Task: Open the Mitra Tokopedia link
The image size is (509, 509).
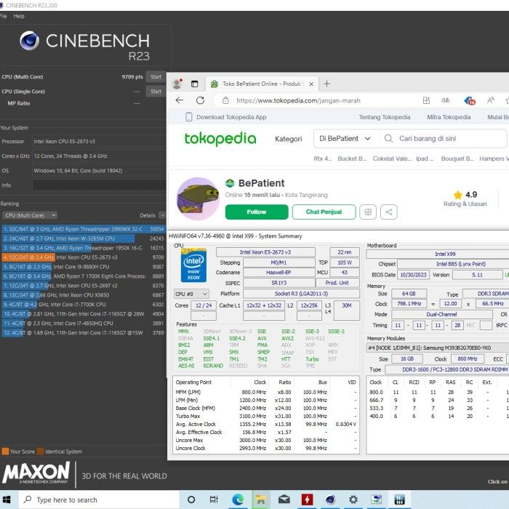Action: coord(449,117)
